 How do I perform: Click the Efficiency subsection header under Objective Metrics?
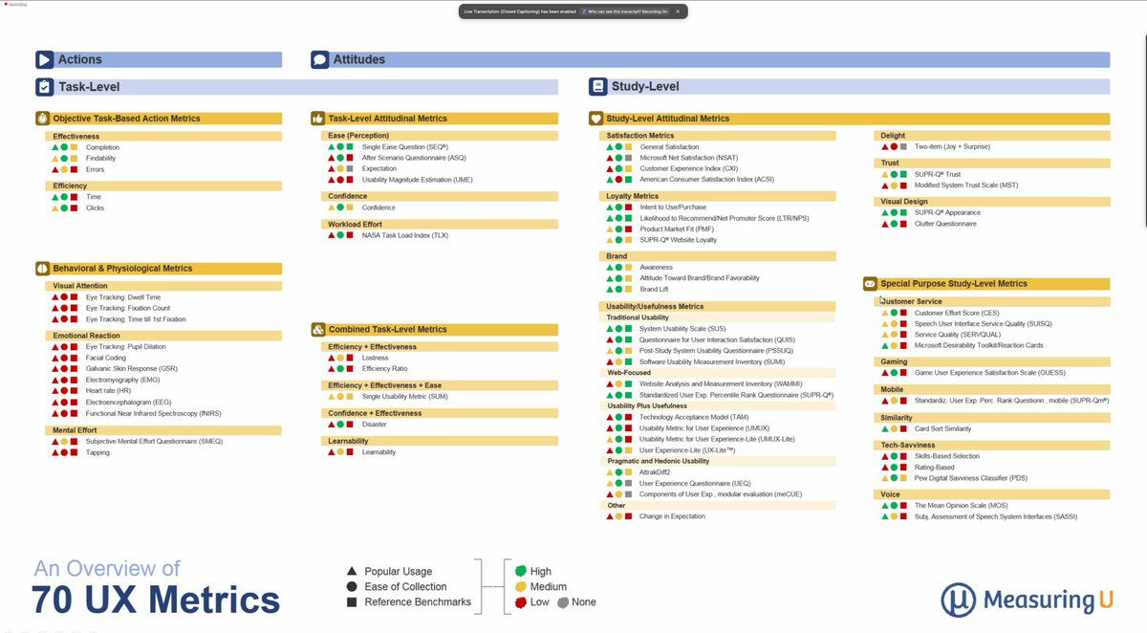(x=163, y=186)
